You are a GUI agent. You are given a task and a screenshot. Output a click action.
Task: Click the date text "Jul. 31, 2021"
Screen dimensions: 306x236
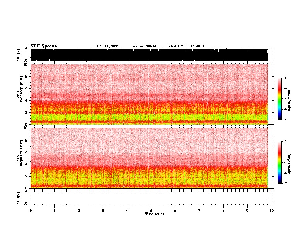pos(108,46)
